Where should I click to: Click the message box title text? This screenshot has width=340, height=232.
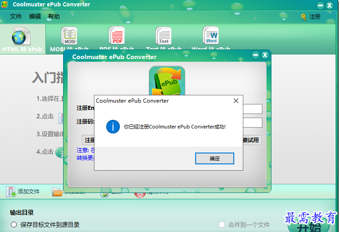pyautogui.click(x=132, y=101)
